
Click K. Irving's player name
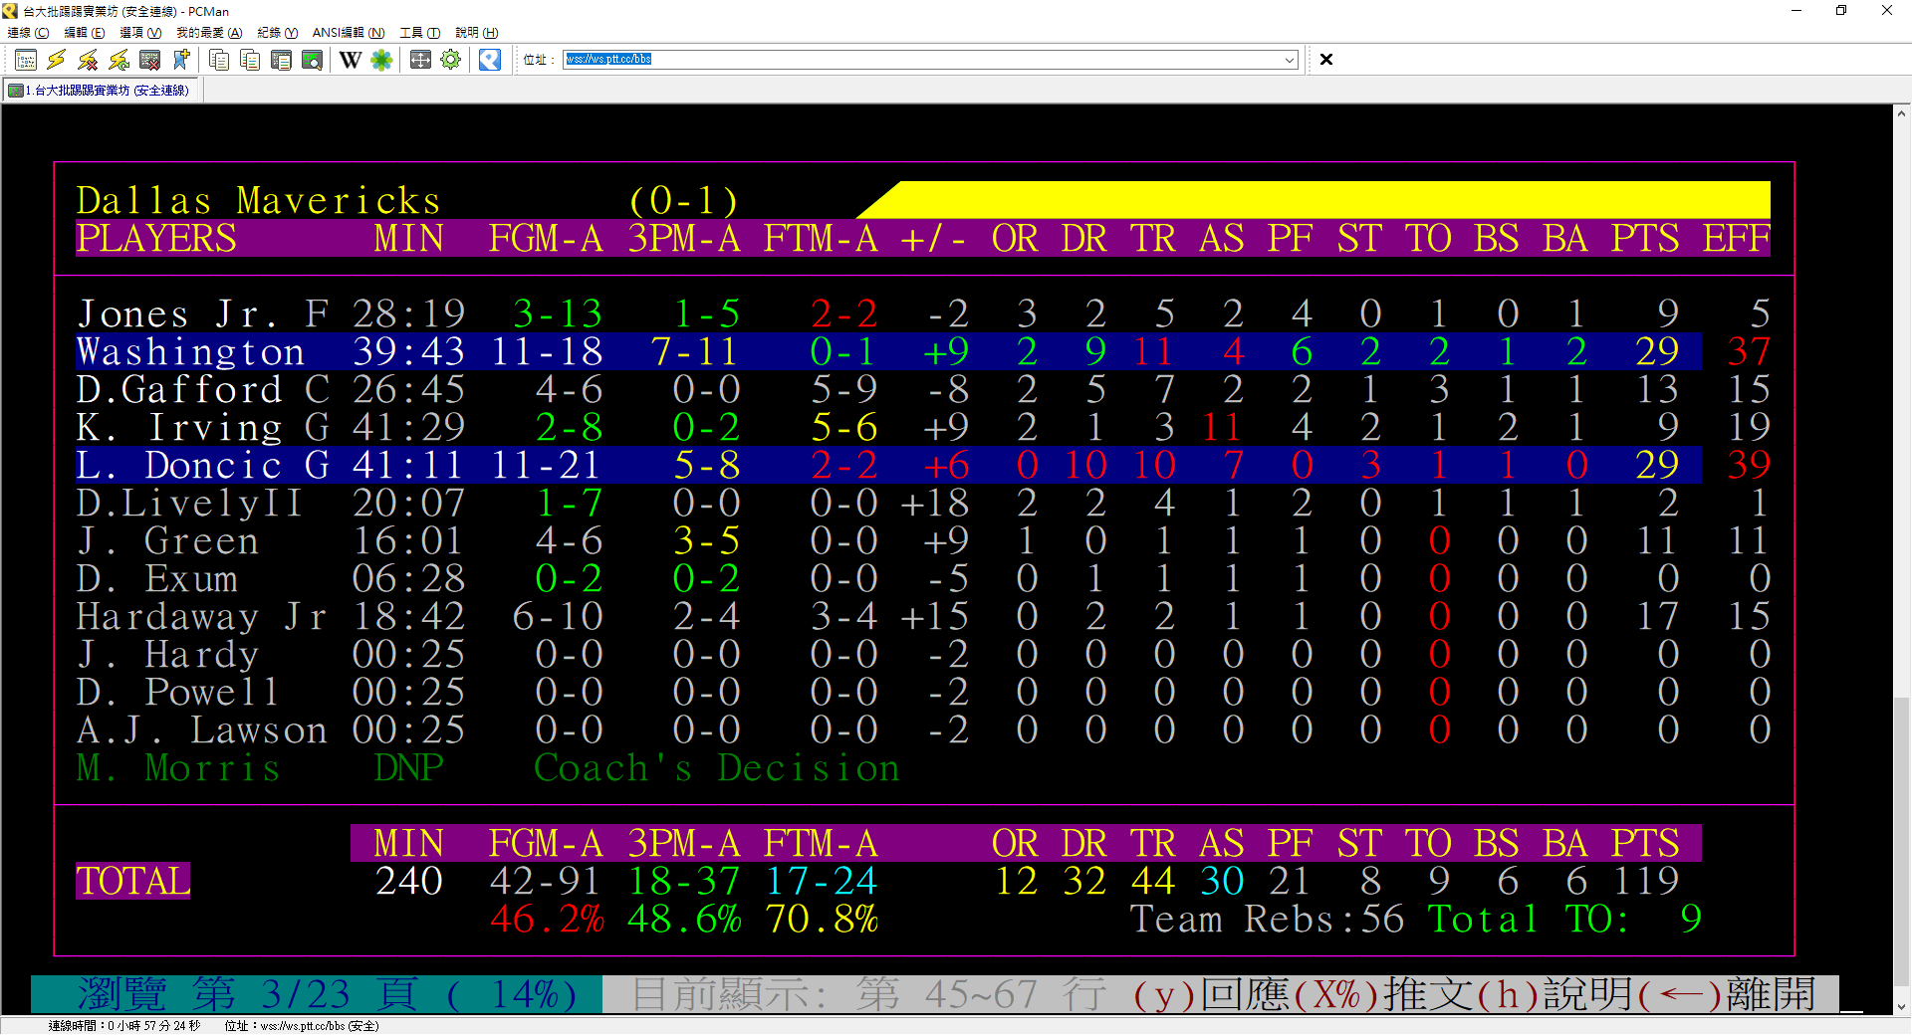(x=179, y=428)
